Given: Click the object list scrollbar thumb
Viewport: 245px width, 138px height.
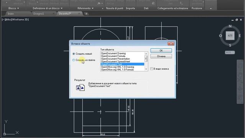Looking at the screenshot, I should [x=146, y=59].
